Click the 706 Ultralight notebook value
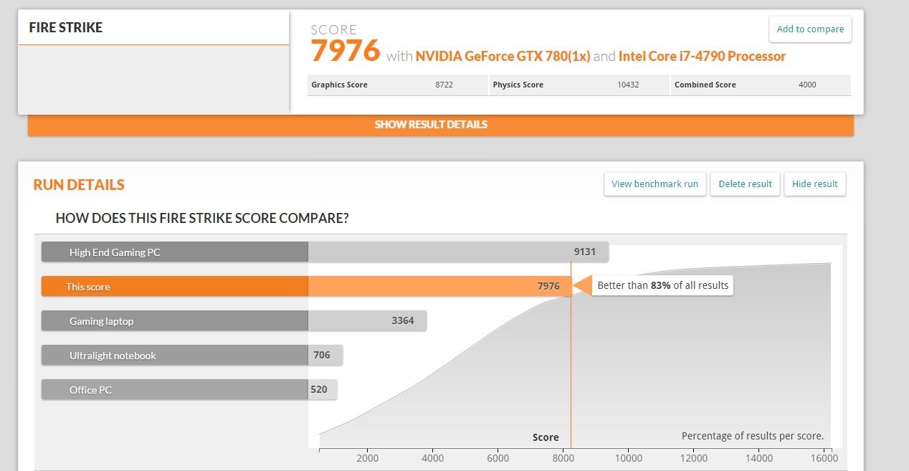The height and width of the screenshot is (471, 909). point(322,355)
